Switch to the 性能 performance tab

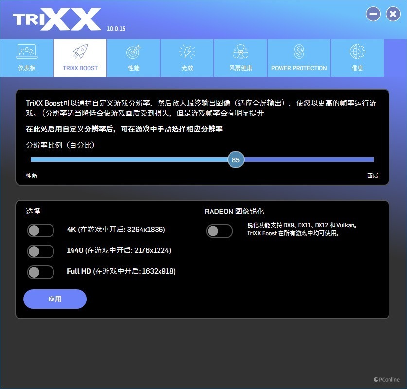point(134,58)
